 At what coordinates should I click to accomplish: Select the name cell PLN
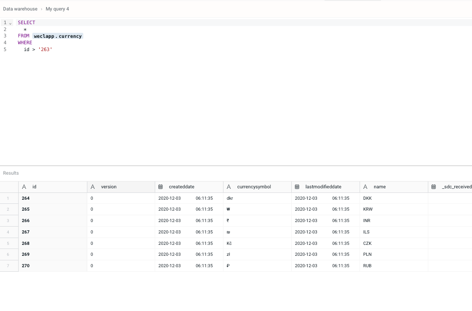coord(394,254)
